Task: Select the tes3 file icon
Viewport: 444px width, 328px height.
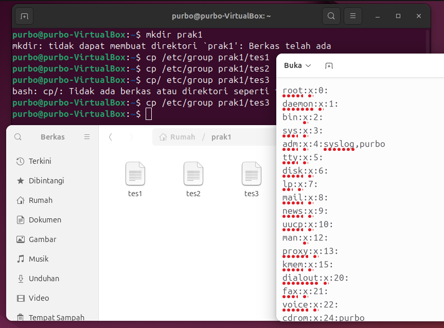Action: [x=252, y=174]
